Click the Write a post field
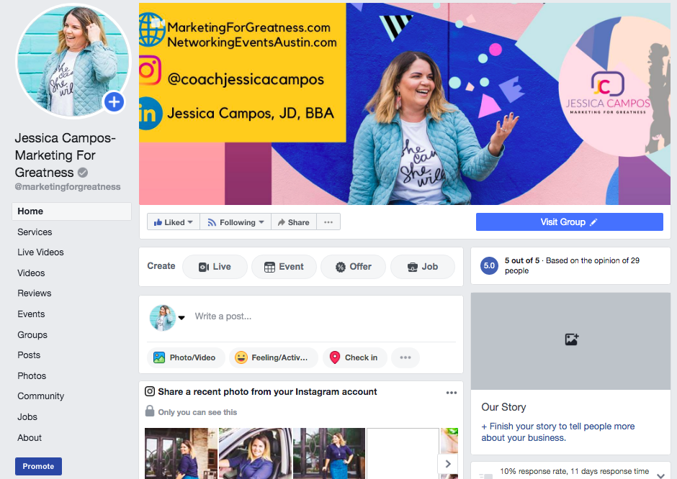The width and height of the screenshot is (677, 479). click(223, 316)
